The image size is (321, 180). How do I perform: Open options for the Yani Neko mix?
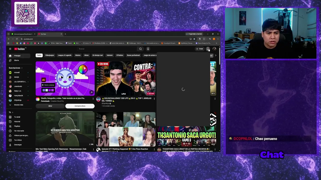click(x=94, y=149)
